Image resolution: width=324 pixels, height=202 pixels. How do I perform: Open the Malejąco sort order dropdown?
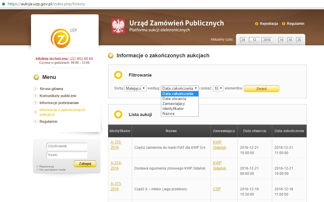click(x=136, y=88)
